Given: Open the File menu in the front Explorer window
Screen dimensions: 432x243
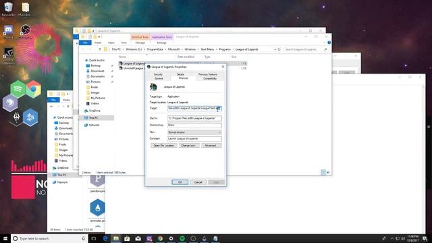Looking at the screenshot, I should (85, 43).
